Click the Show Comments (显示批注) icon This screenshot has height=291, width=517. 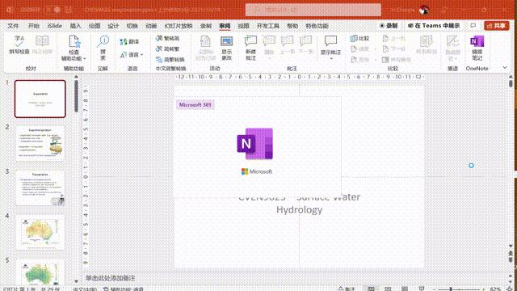[x=330, y=41]
